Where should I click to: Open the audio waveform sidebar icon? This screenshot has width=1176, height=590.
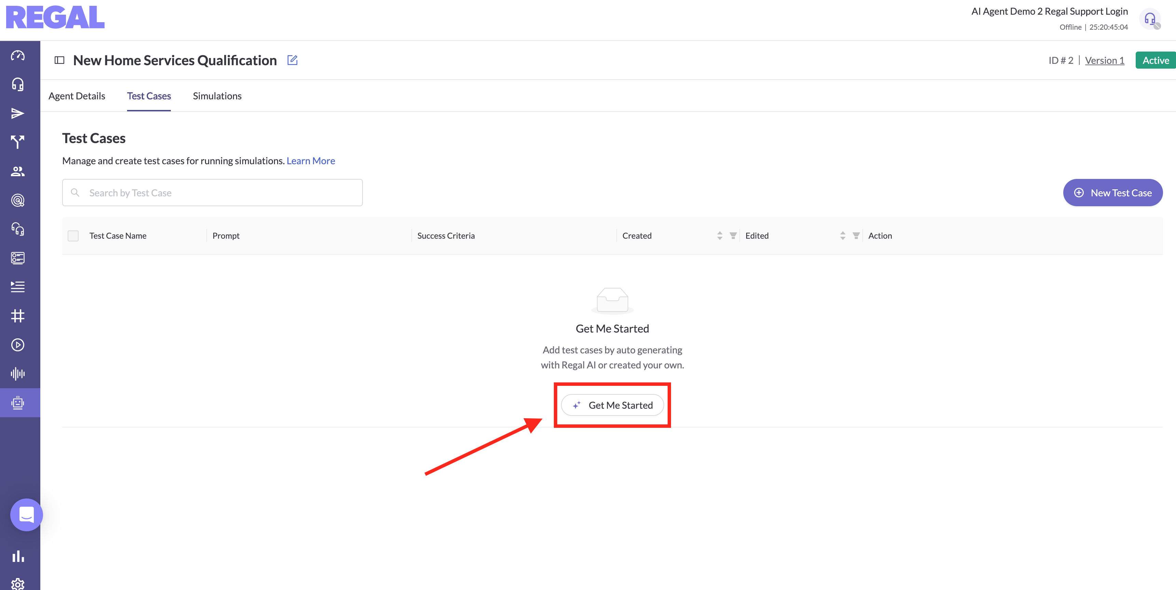[18, 374]
